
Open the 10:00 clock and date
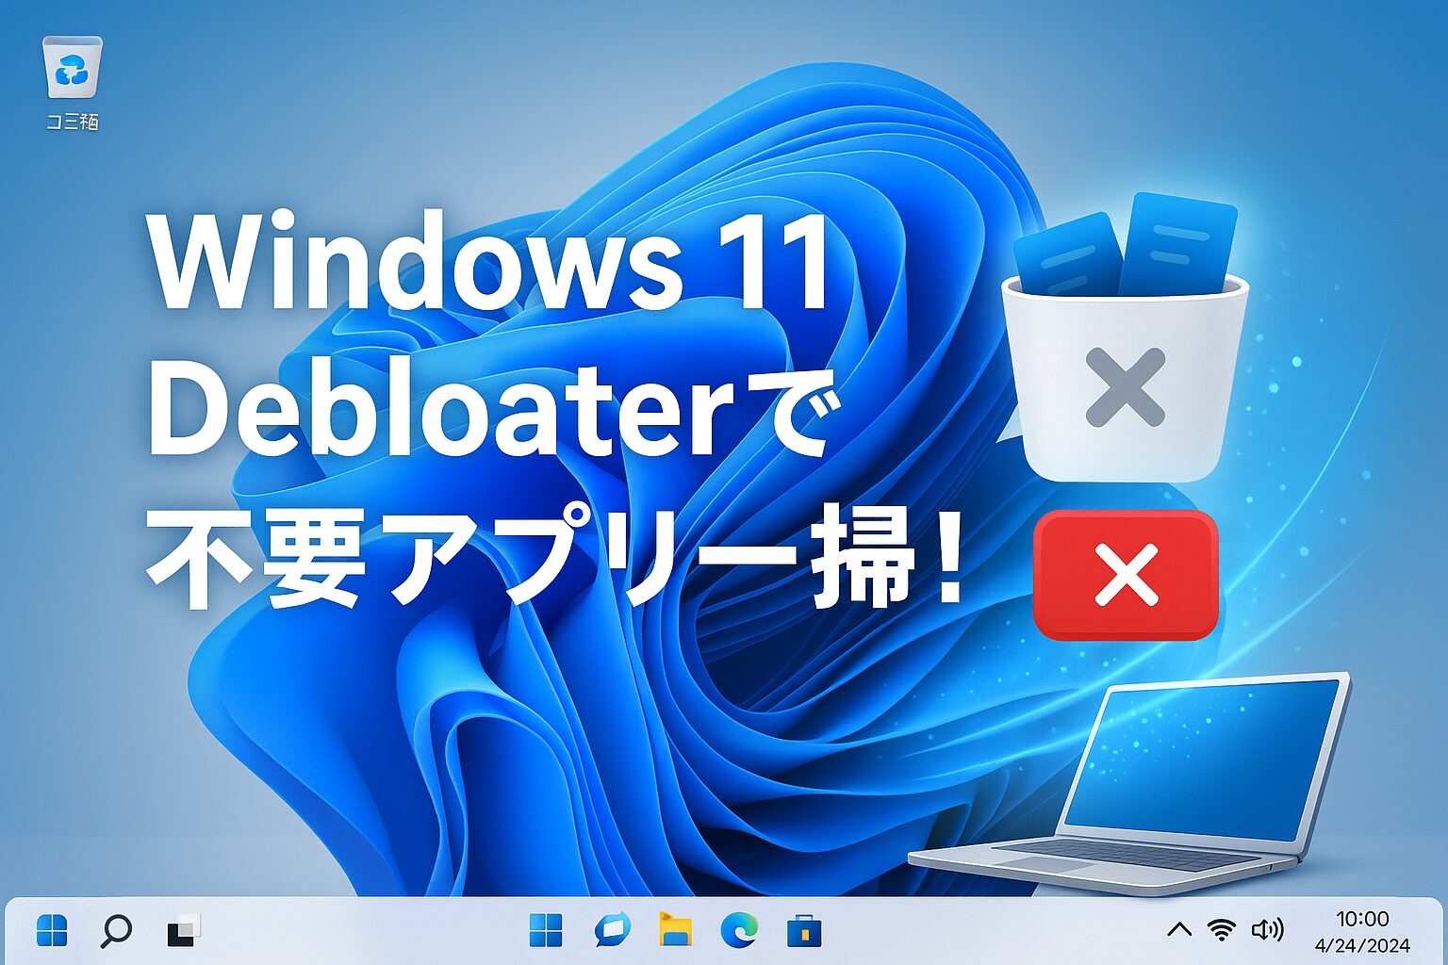tap(1362, 932)
